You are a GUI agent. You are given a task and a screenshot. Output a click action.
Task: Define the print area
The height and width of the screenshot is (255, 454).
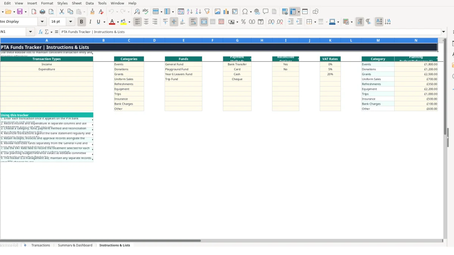tap(285, 12)
